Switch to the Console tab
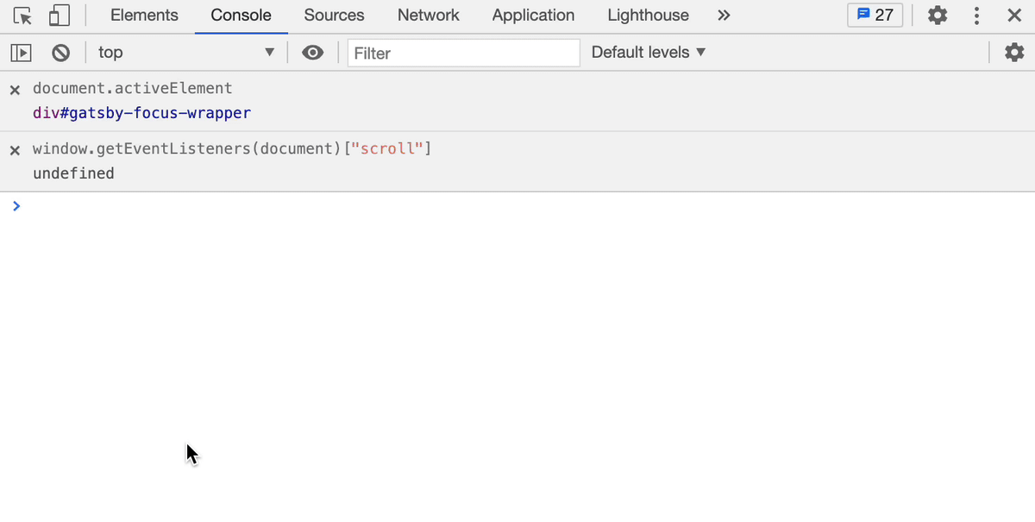Viewport: 1035px width, 522px height. click(241, 16)
